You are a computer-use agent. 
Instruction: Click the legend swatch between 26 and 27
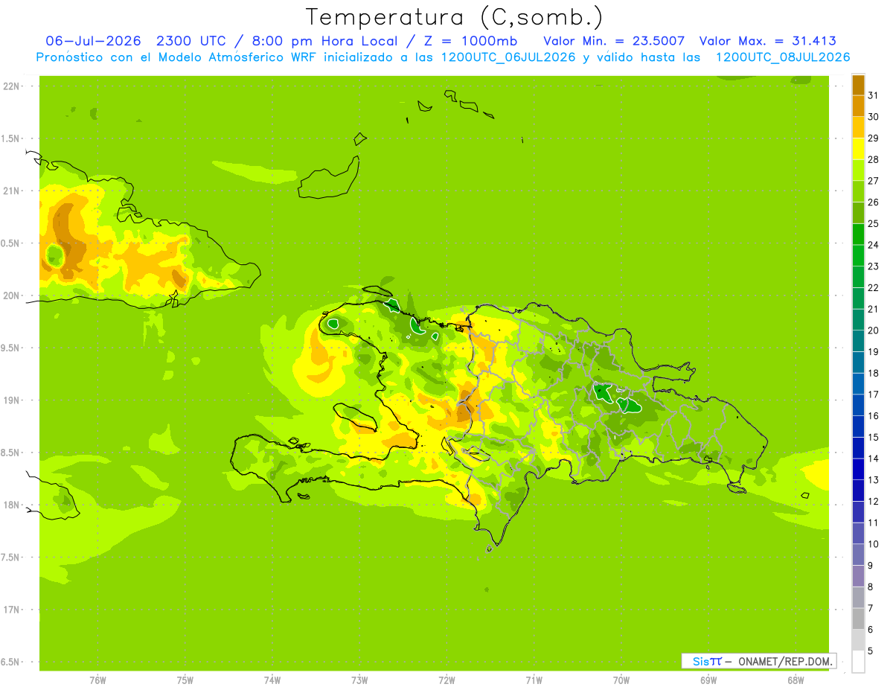pyautogui.click(x=858, y=191)
